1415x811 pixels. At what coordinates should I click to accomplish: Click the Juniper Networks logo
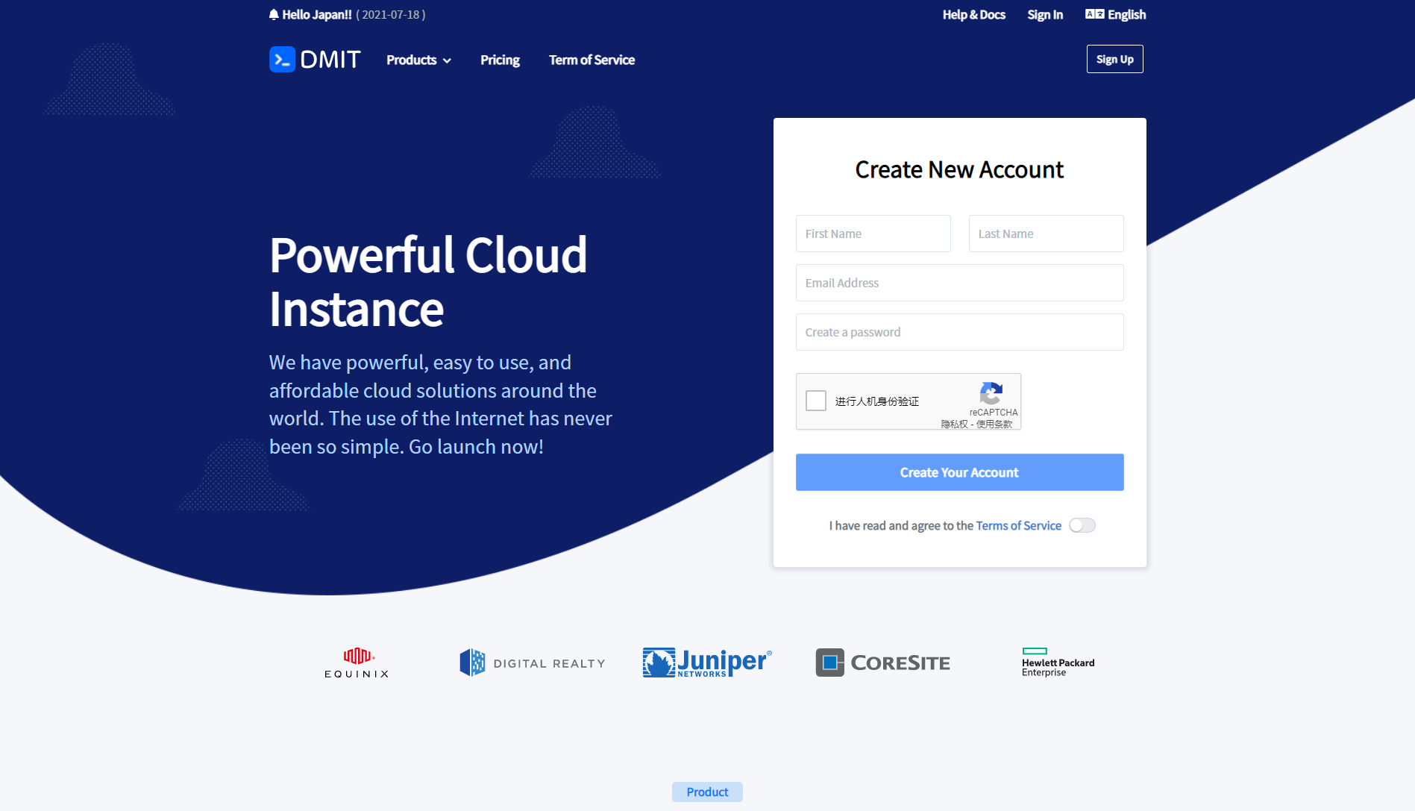[706, 663]
